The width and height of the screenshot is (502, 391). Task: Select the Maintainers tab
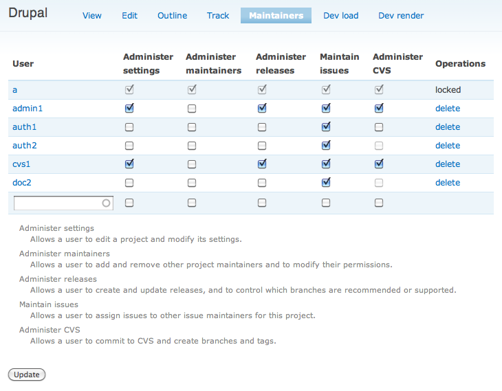[276, 15]
